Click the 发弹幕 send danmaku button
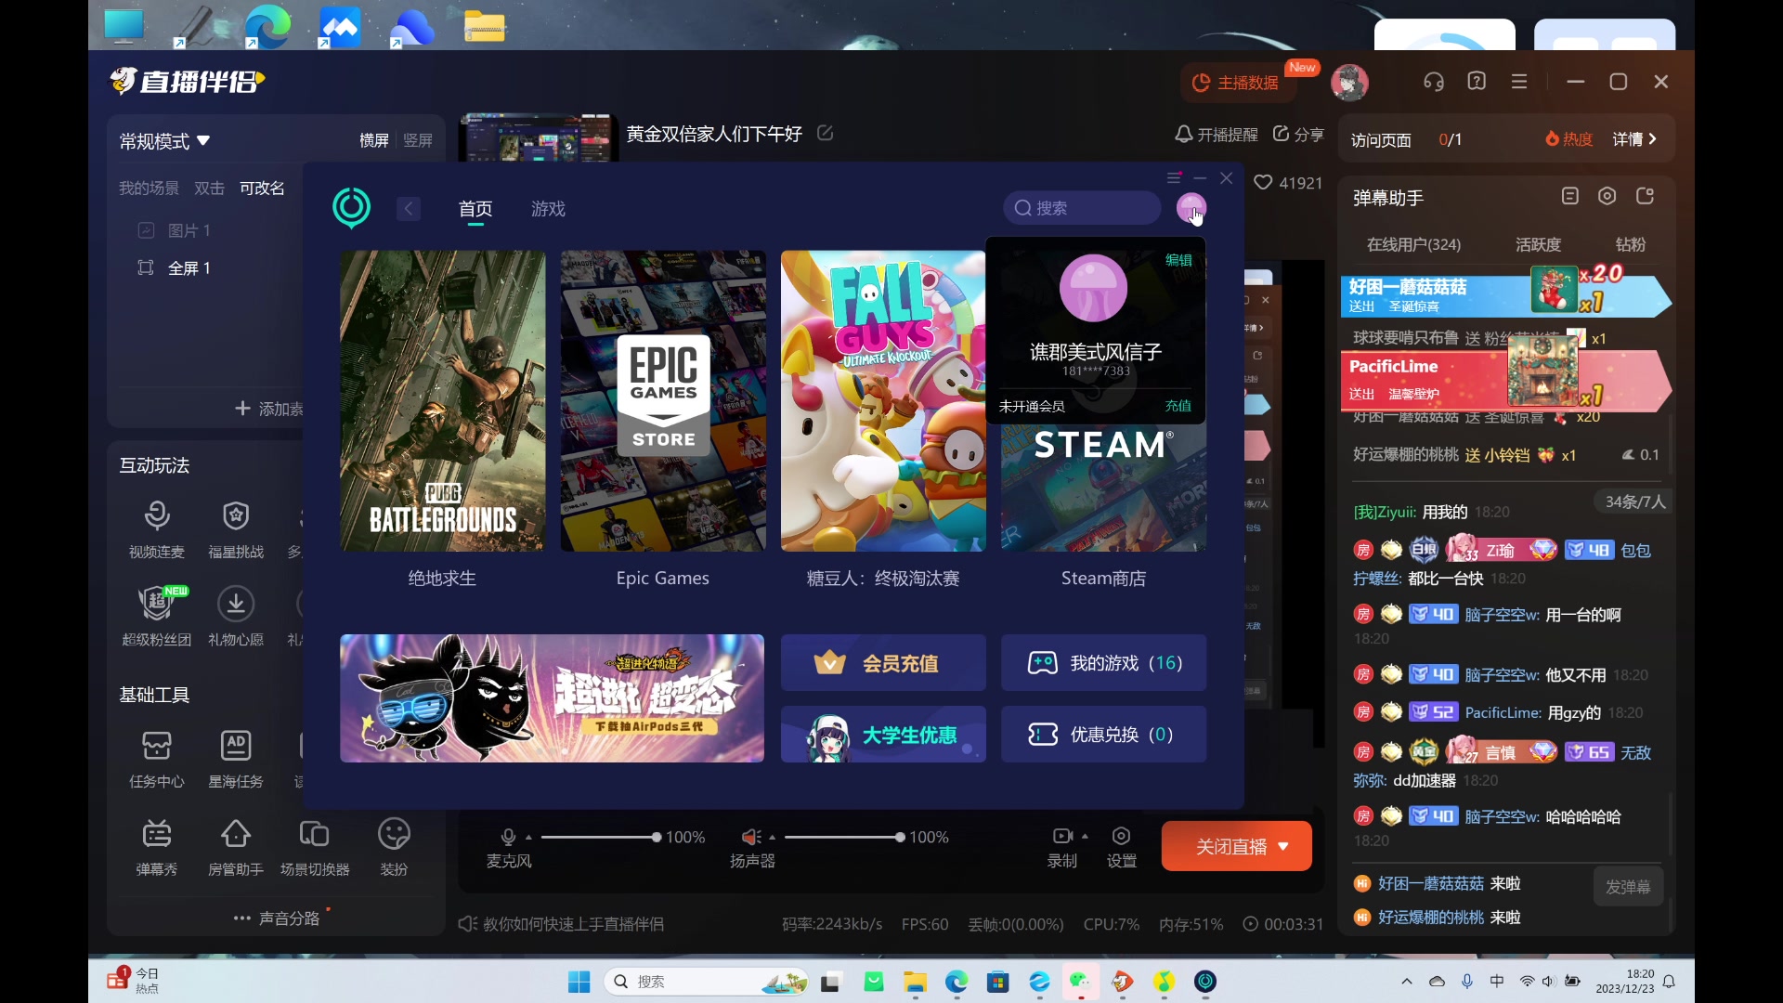1783x1003 pixels. click(1629, 887)
